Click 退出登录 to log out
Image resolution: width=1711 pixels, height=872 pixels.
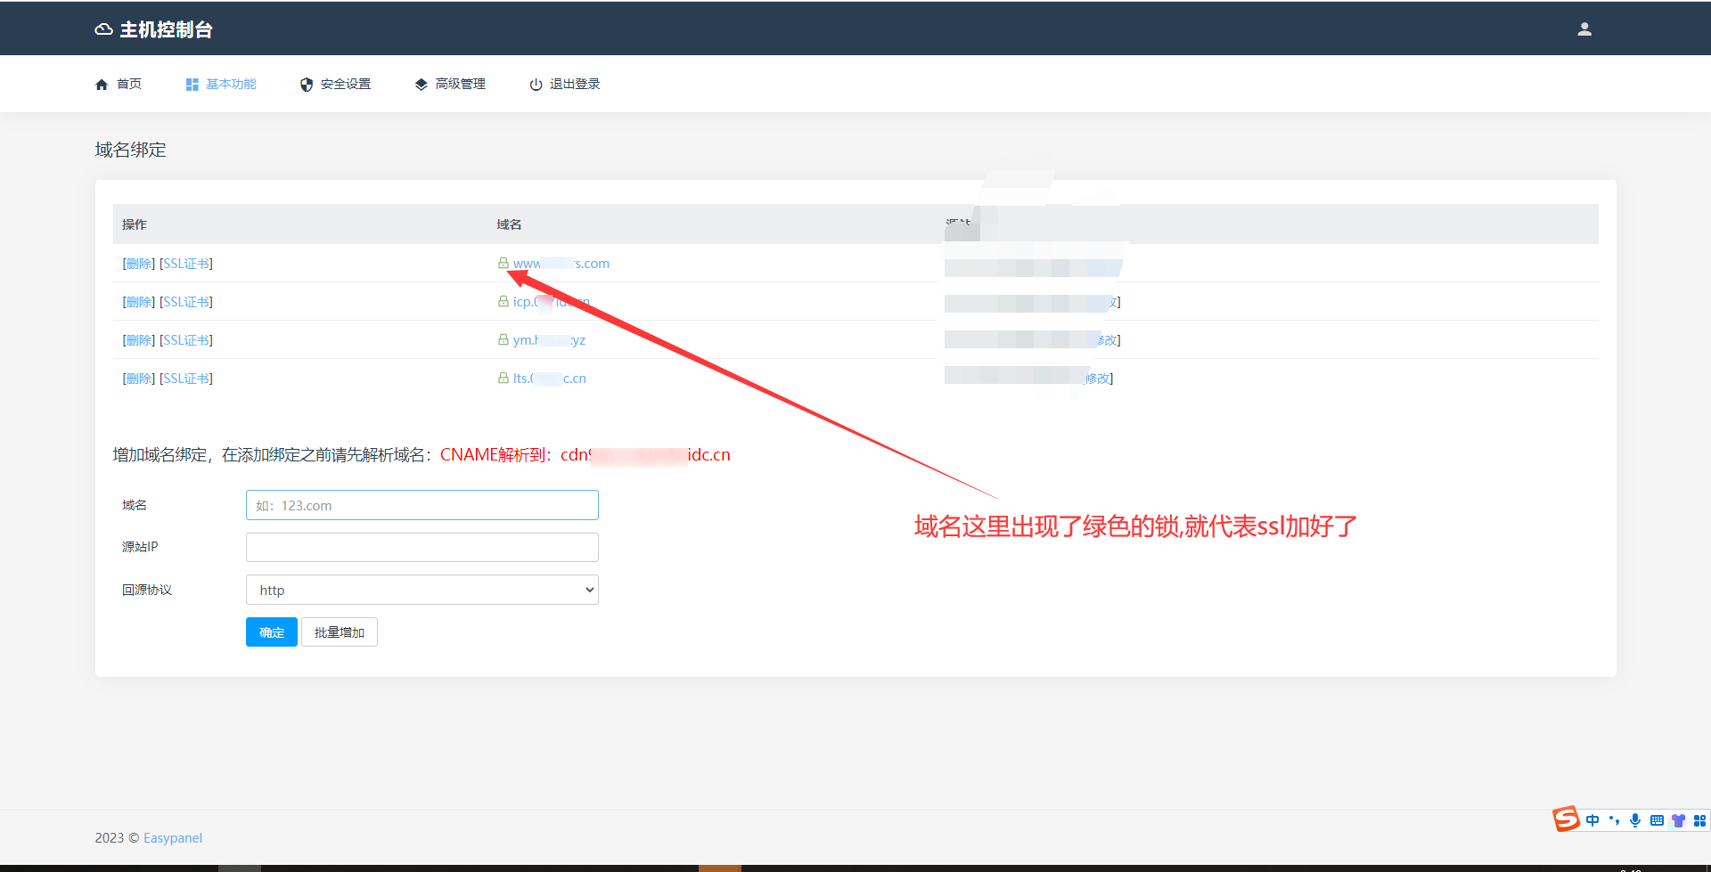coord(565,84)
